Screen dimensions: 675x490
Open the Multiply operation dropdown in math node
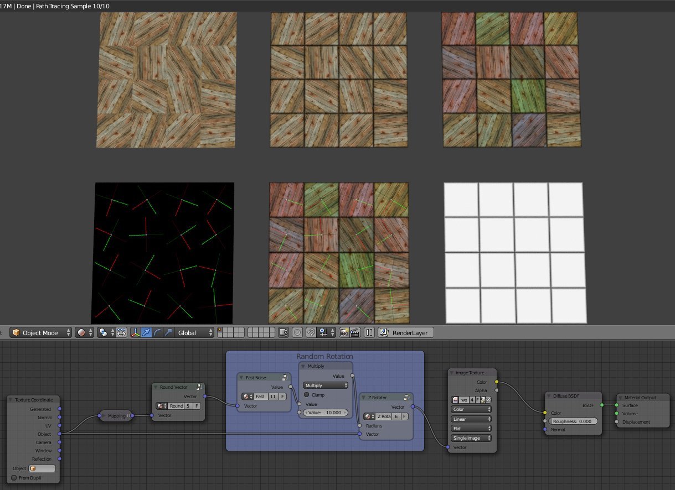326,385
